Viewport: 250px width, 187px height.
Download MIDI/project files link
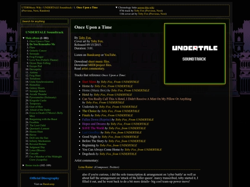pos(100,65)
